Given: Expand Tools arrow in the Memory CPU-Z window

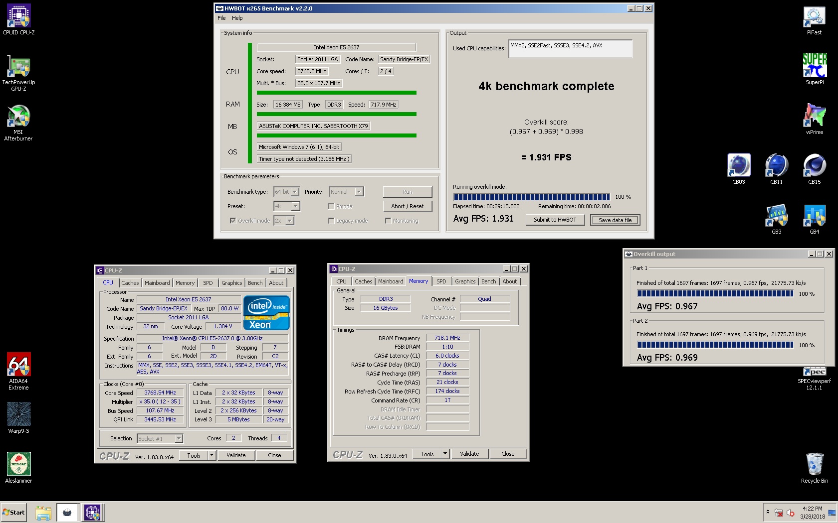Looking at the screenshot, I should pos(445,454).
